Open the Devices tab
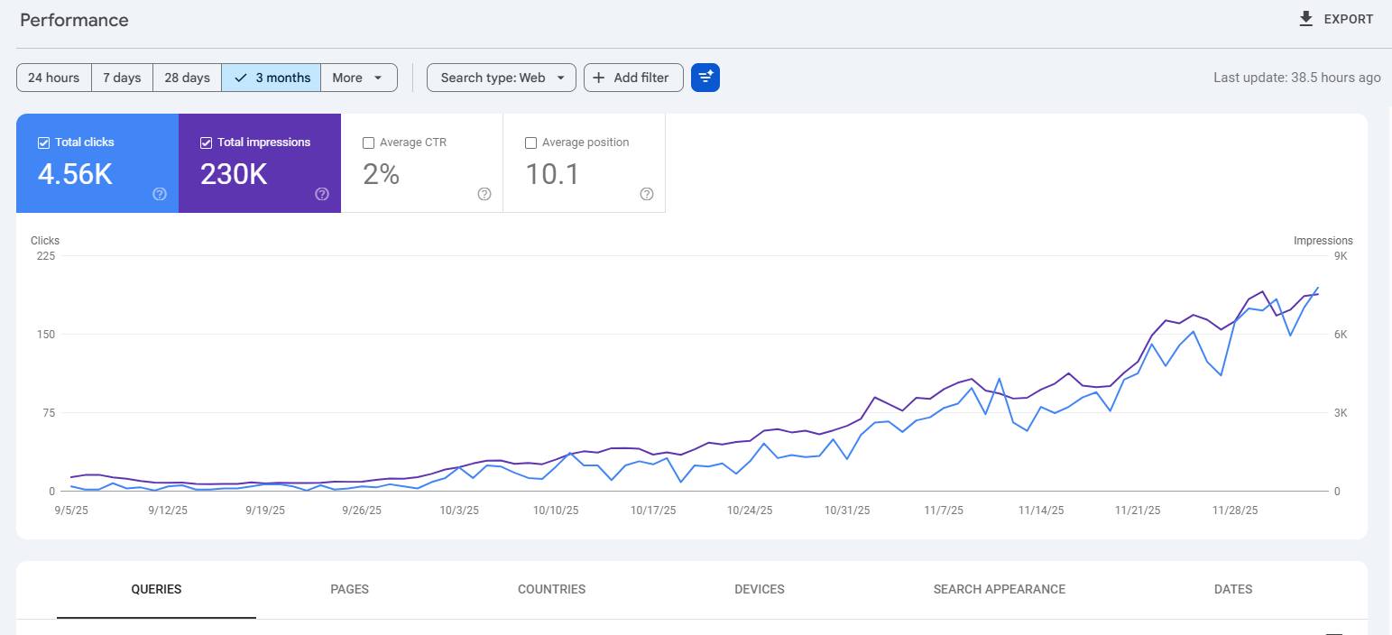 759,589
